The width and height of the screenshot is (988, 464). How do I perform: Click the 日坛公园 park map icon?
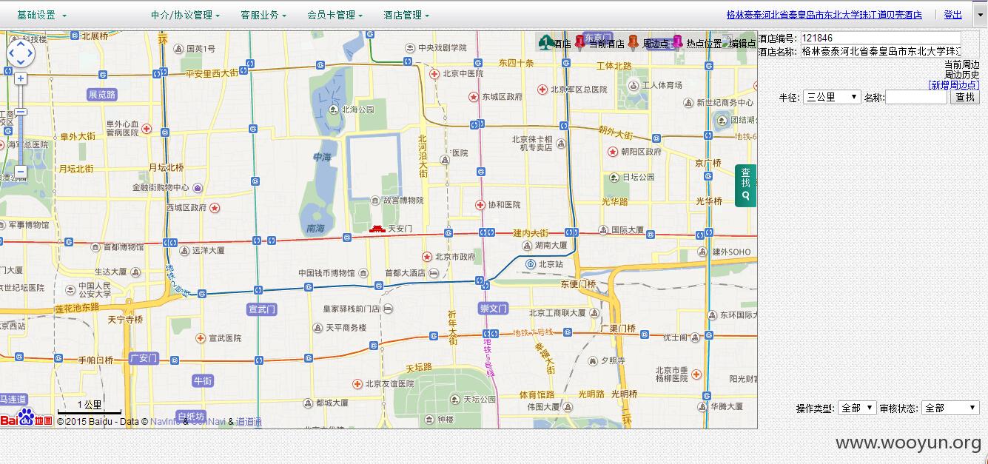614,177
